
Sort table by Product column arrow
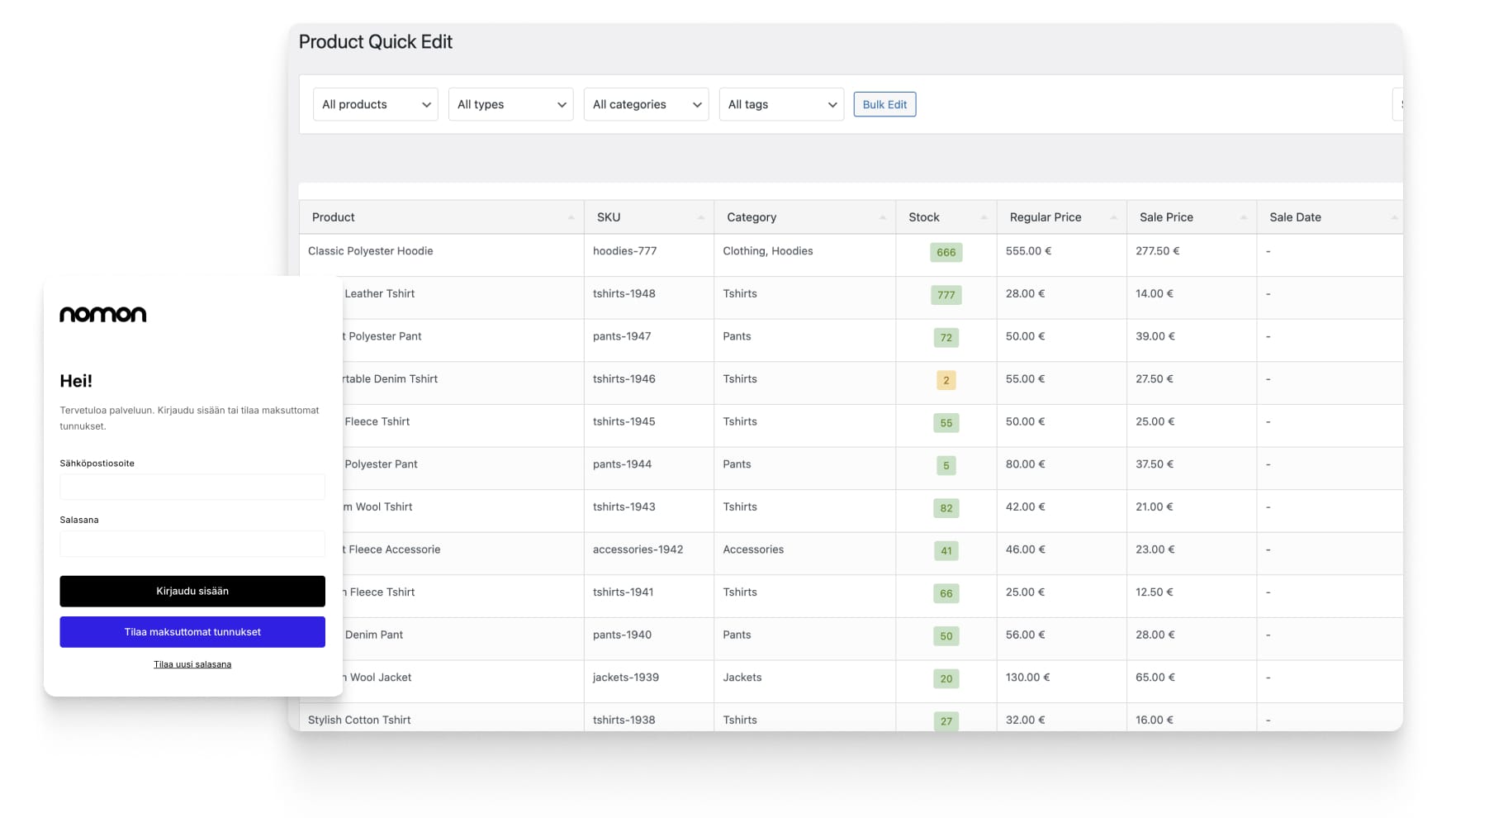571,217
